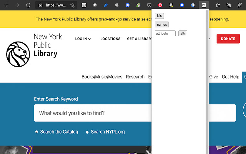Open the blue slanted F extension
Screen dimensions: 246x154
[106, 5]
